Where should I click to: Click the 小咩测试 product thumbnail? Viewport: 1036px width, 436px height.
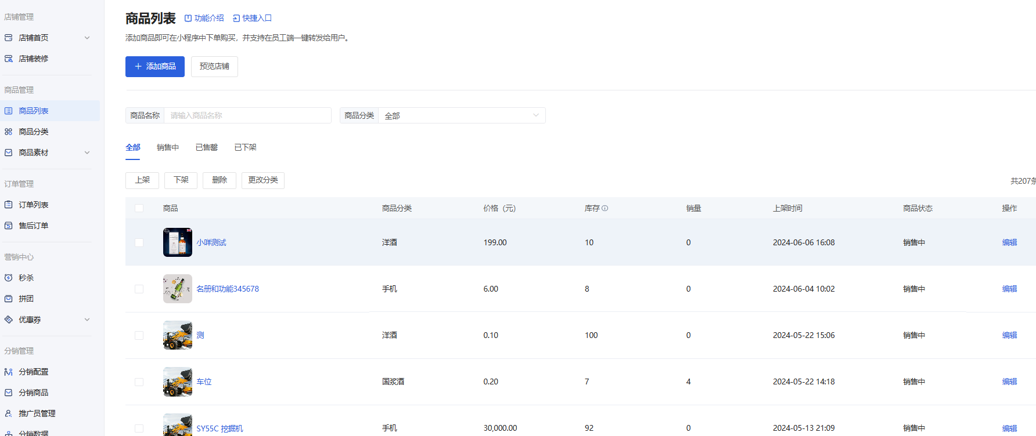(x=178, y=242)
